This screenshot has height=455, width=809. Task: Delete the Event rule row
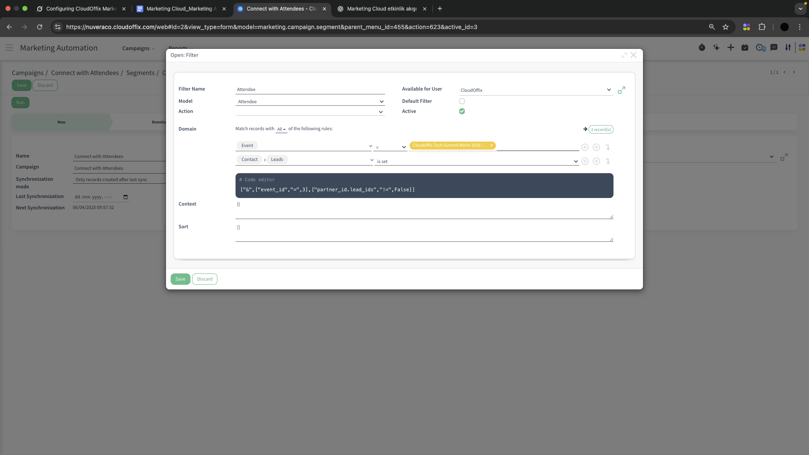(x=596, y=147)
